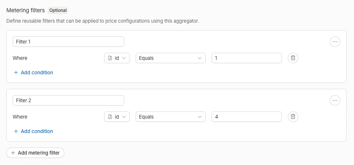This screenshot has height=165, width=354.
Task: Delete the Filter 2 condition with trash icon
Action: point(293,117)
